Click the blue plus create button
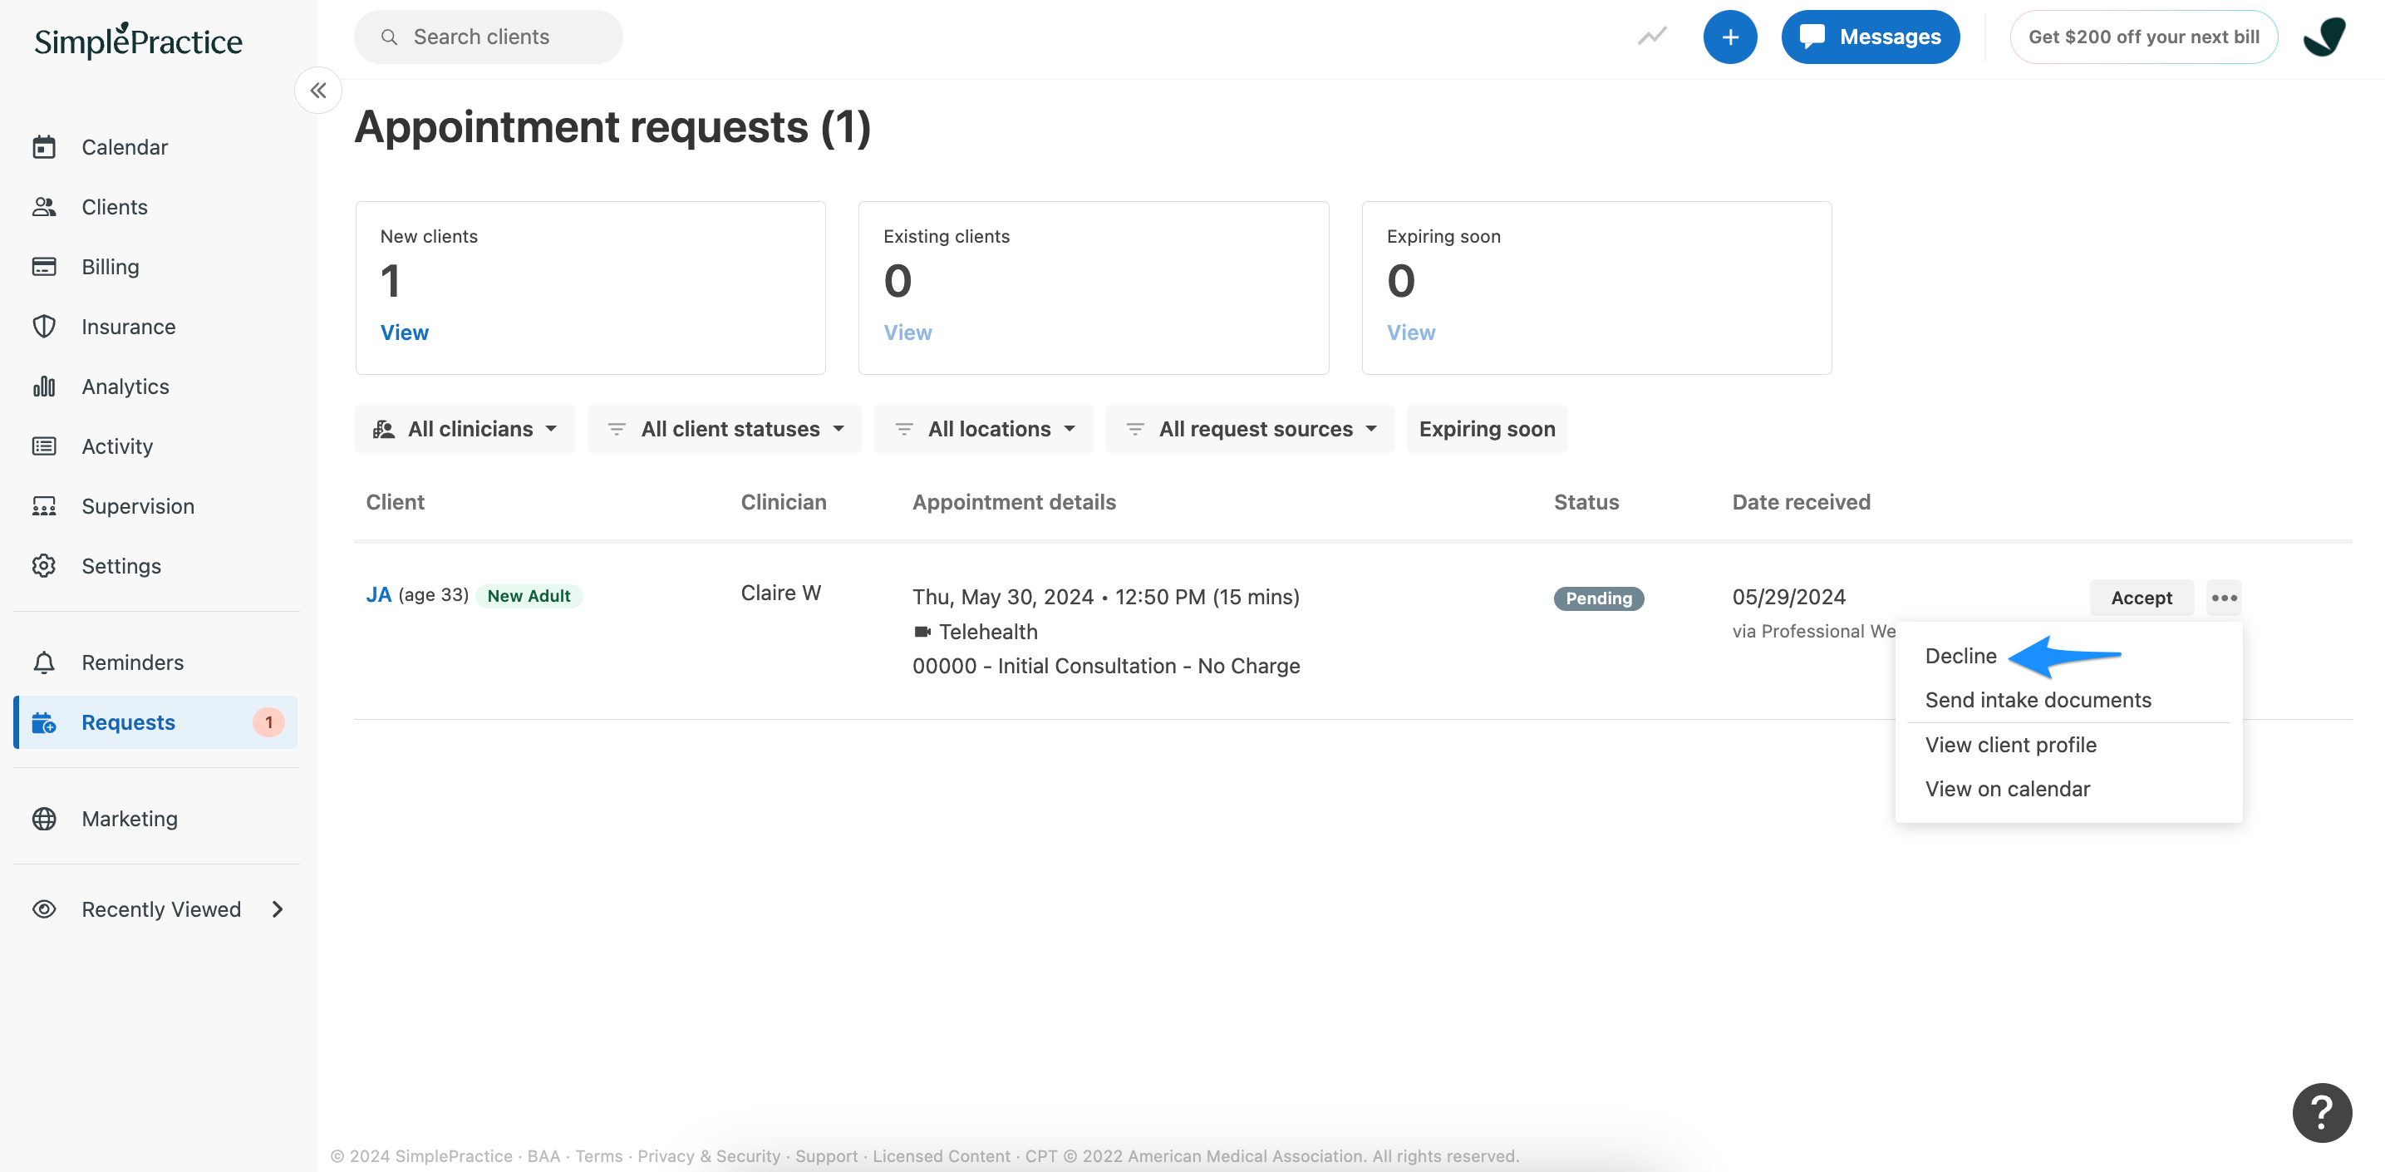This screenshot has height=1172, width=2385. [x=1729, y=37]
